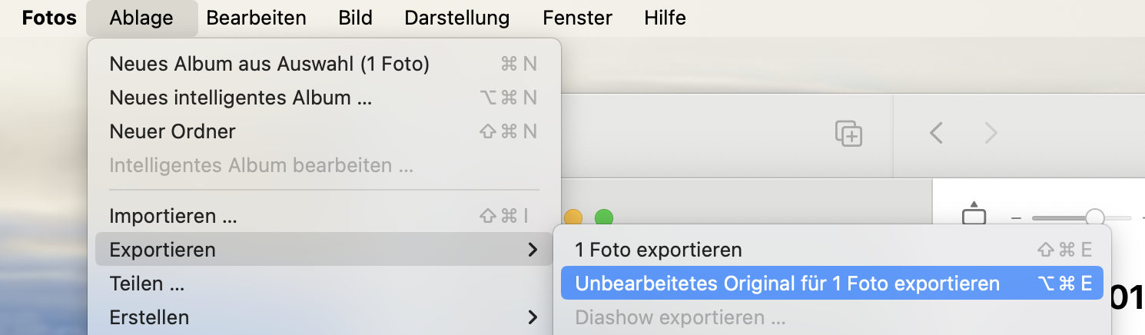1145x335 pixels.
Task: Expand the Erstellen submenu
Action: (x=323, y=317)
